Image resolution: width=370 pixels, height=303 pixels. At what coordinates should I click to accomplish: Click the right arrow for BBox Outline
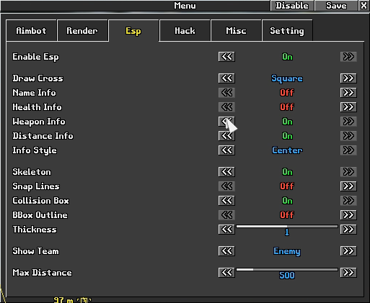point(348,215)
